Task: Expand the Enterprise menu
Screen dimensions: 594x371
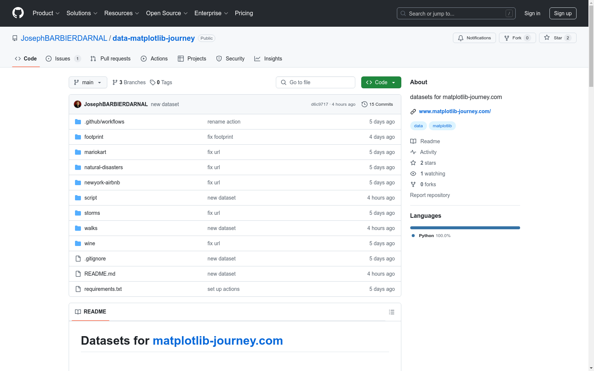Action: (x=211, y=13)
